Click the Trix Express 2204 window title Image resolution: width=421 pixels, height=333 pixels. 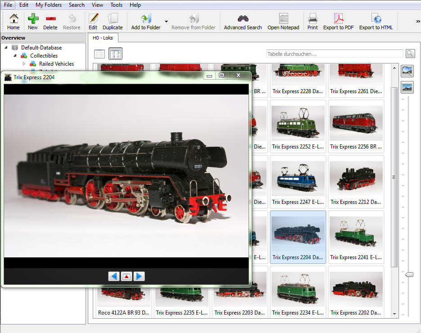coord(34,77)
